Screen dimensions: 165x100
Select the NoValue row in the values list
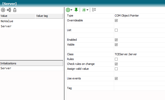32,21
